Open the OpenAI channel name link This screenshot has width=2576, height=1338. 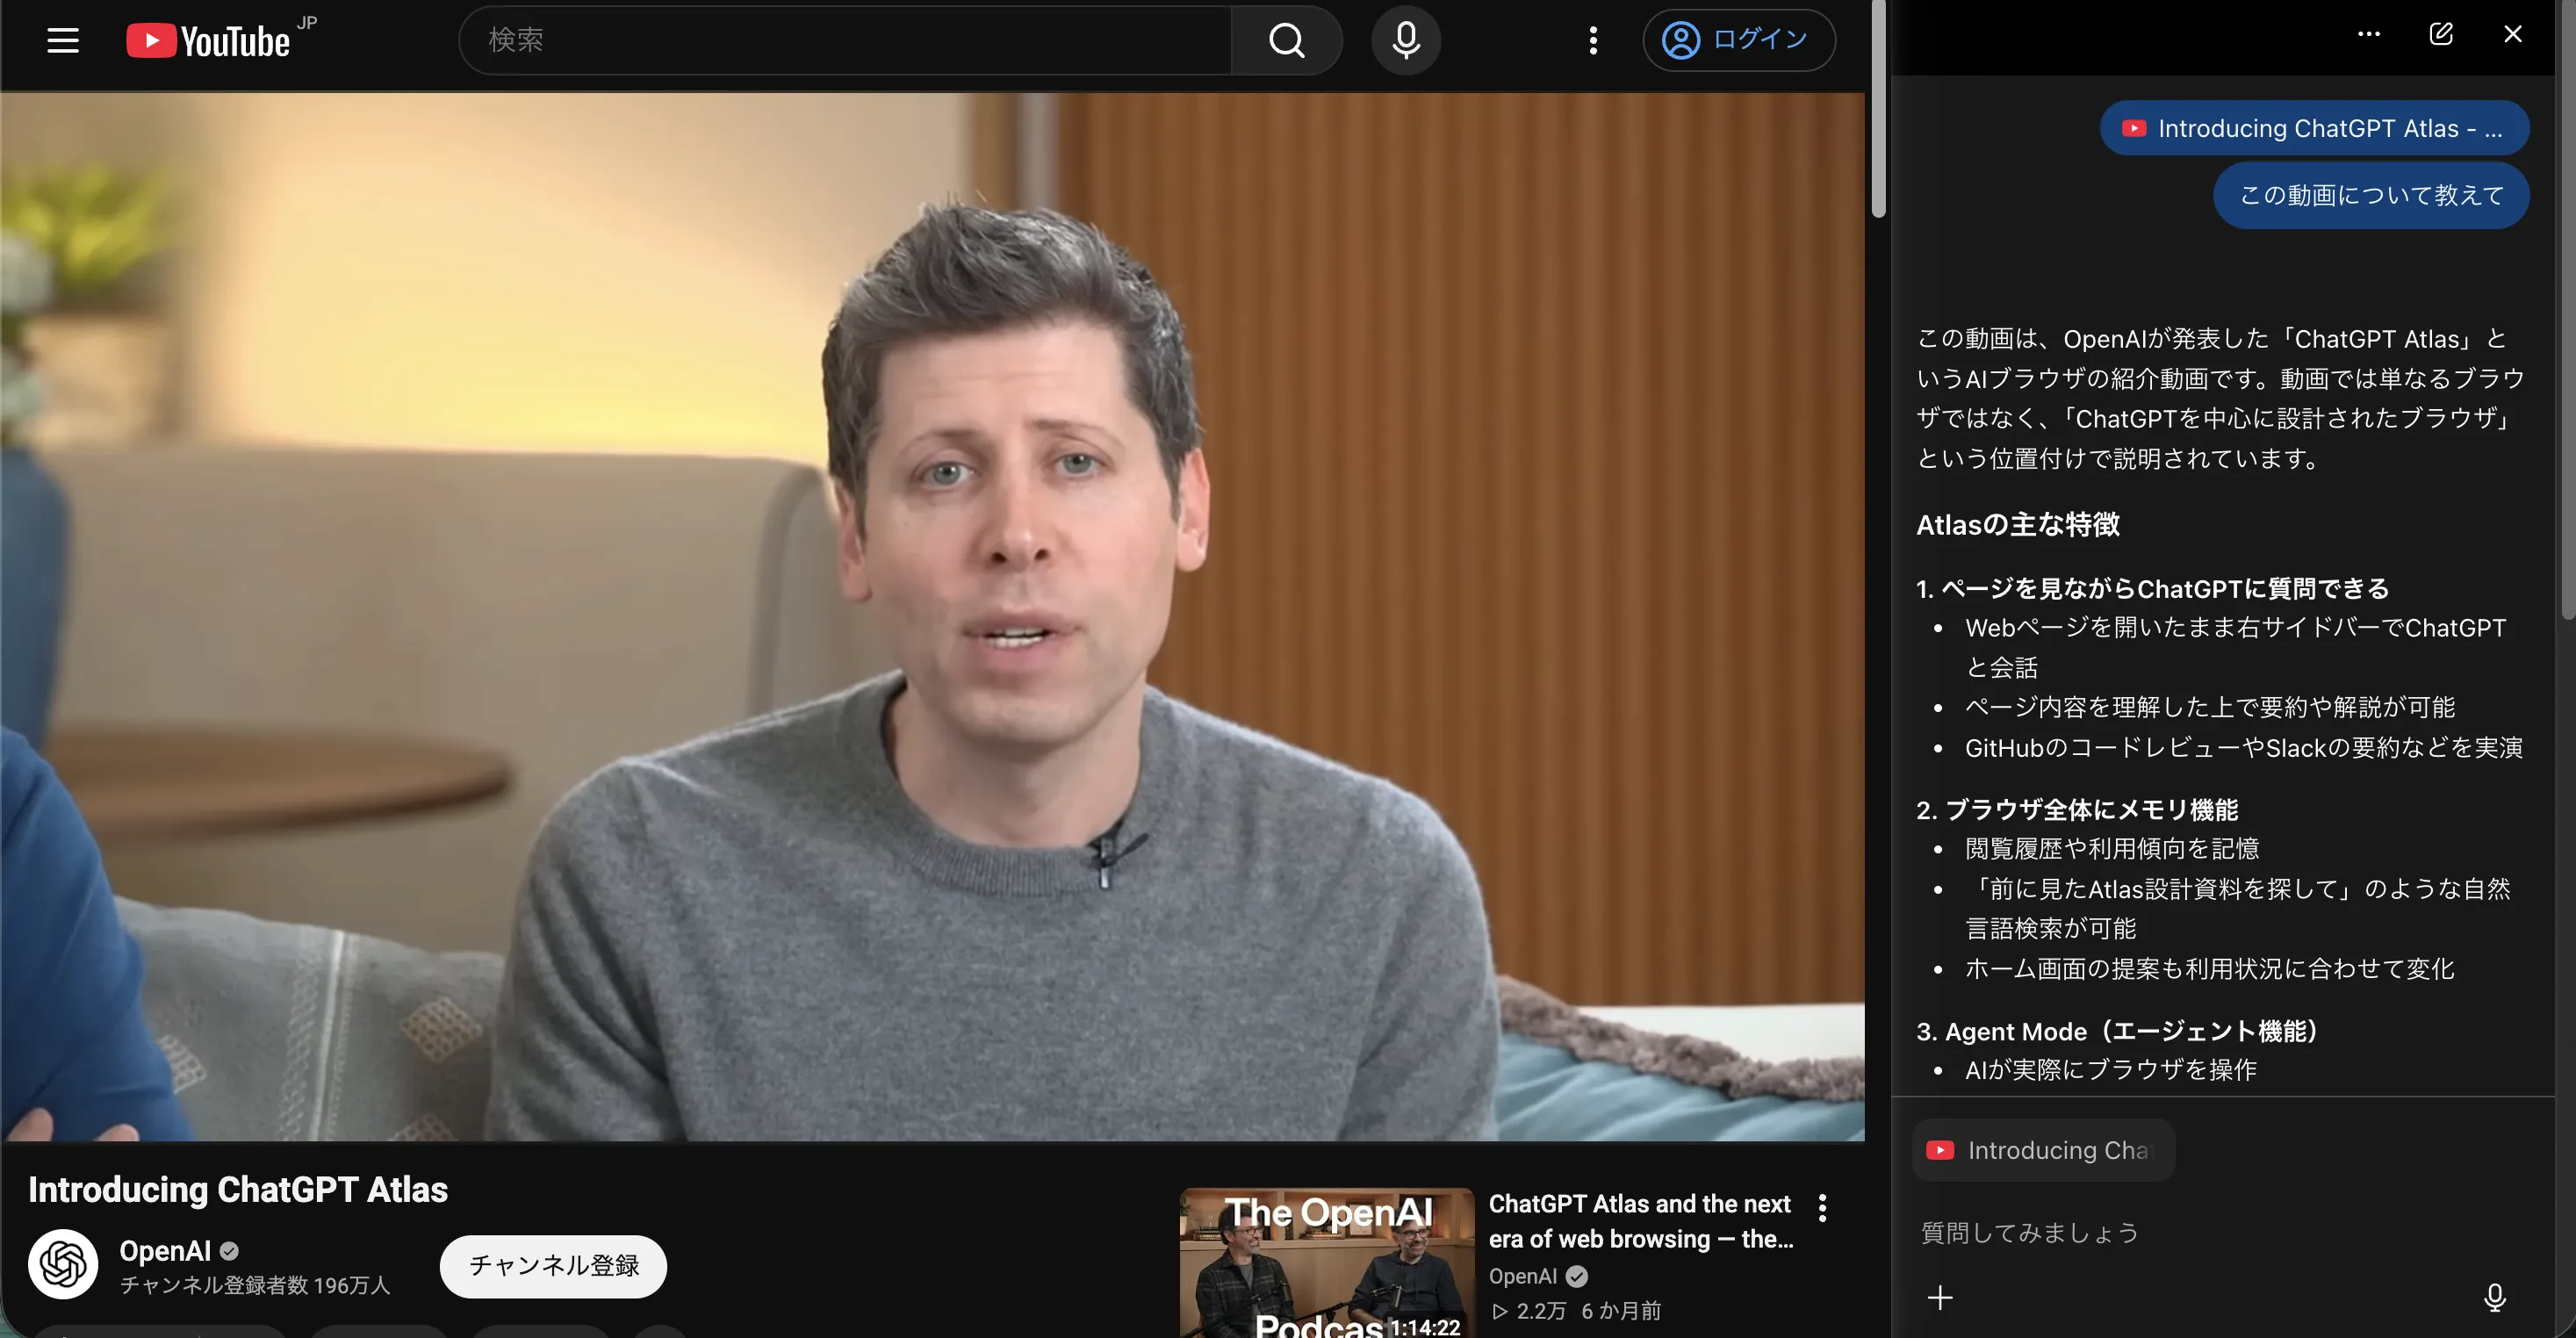[x=165, y=1251]
